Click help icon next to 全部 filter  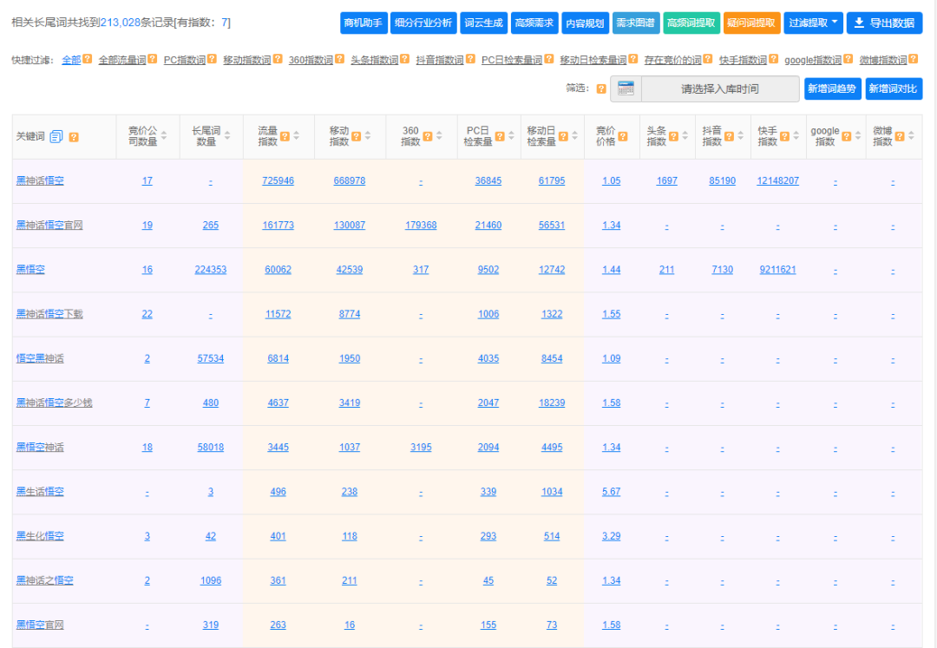click(88, 59)
